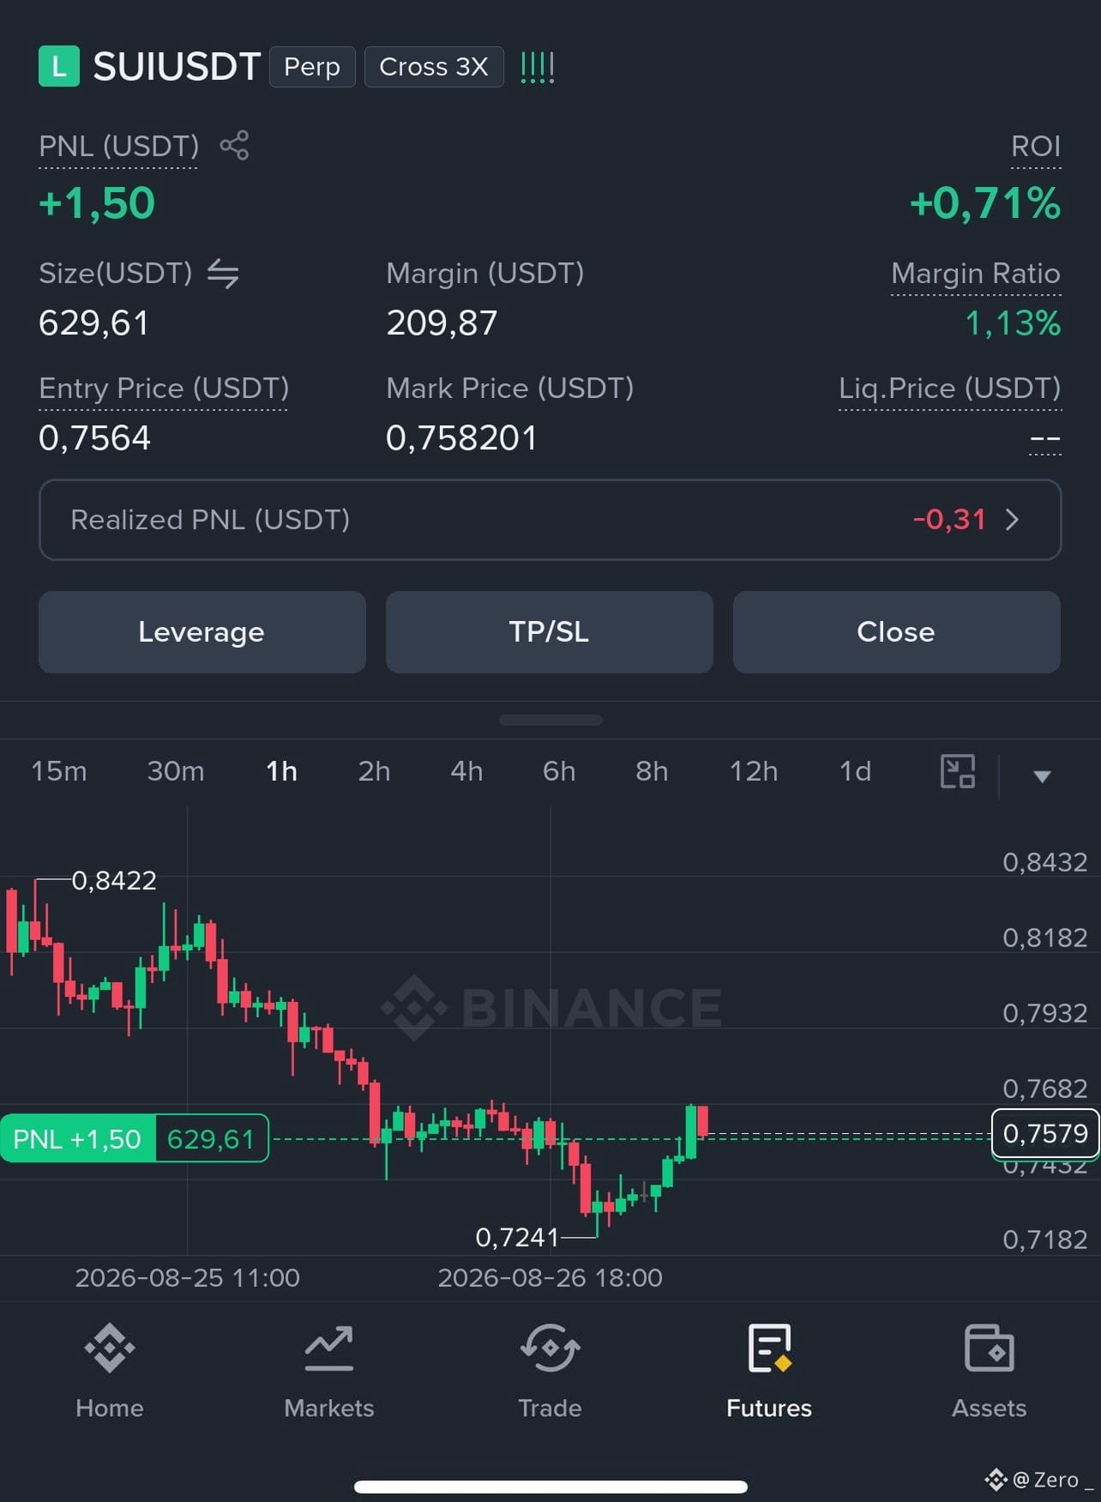Tap the PNL (USDT) label

(118, 146)
